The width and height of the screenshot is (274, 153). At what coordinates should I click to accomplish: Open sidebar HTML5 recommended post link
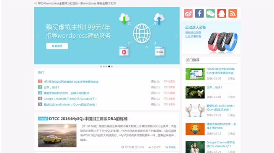220,71
